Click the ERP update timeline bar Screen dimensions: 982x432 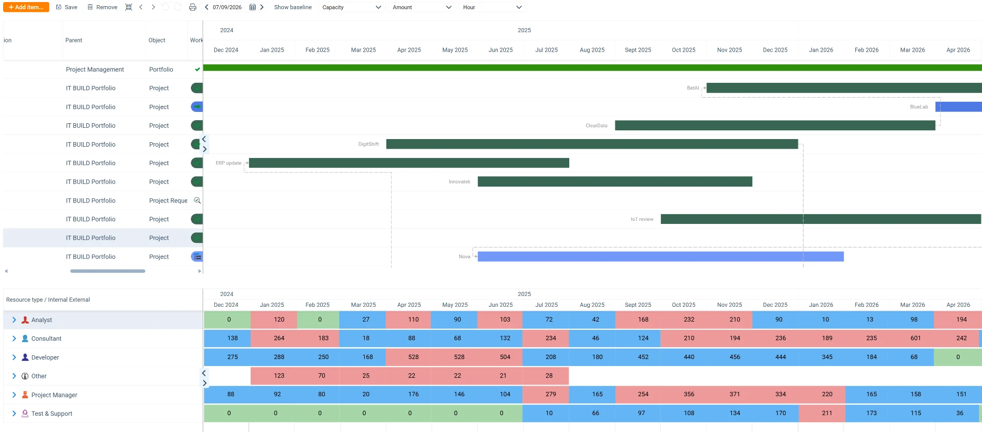tap(409, 163)
